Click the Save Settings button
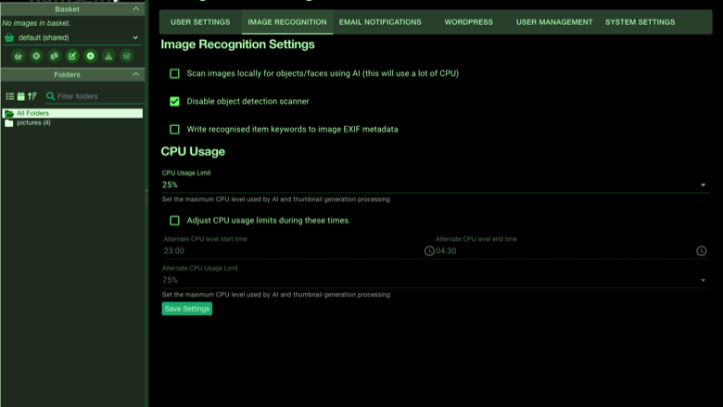Screen dimensions: 723x407 point(186,309)
